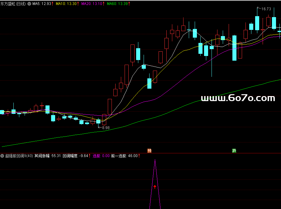Click the red arrow after 回调幅度 value
Screen dimensions: 281x209
pyautogui.click(x=90, y=156)
